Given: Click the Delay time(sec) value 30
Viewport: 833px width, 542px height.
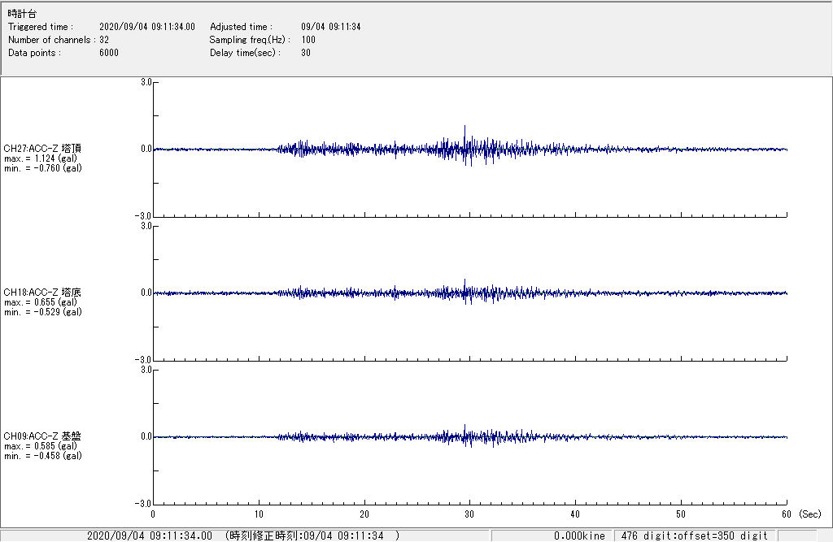Looking at the screenshot, I should pyautogui.click(x=306, y=53).
